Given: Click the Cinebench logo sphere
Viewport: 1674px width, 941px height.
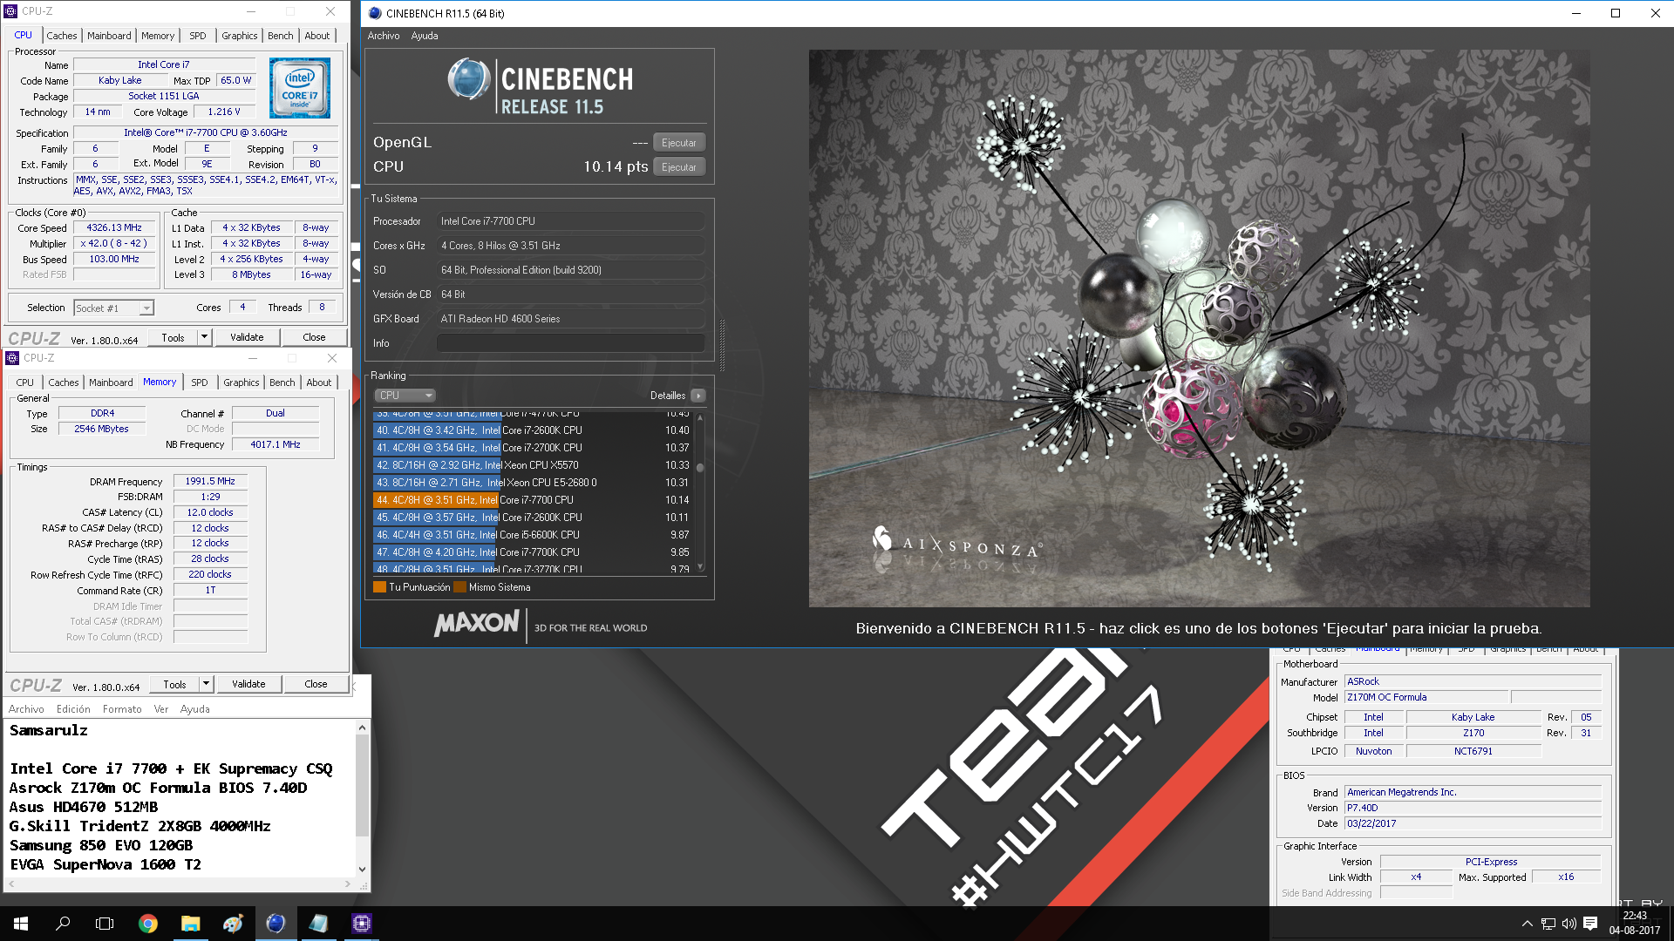Looking at the screenshot, I should [x=469, y=79].
